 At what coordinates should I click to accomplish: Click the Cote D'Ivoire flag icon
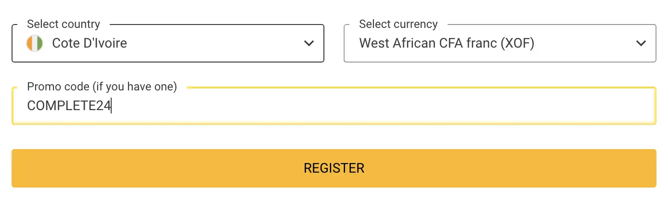35,43
